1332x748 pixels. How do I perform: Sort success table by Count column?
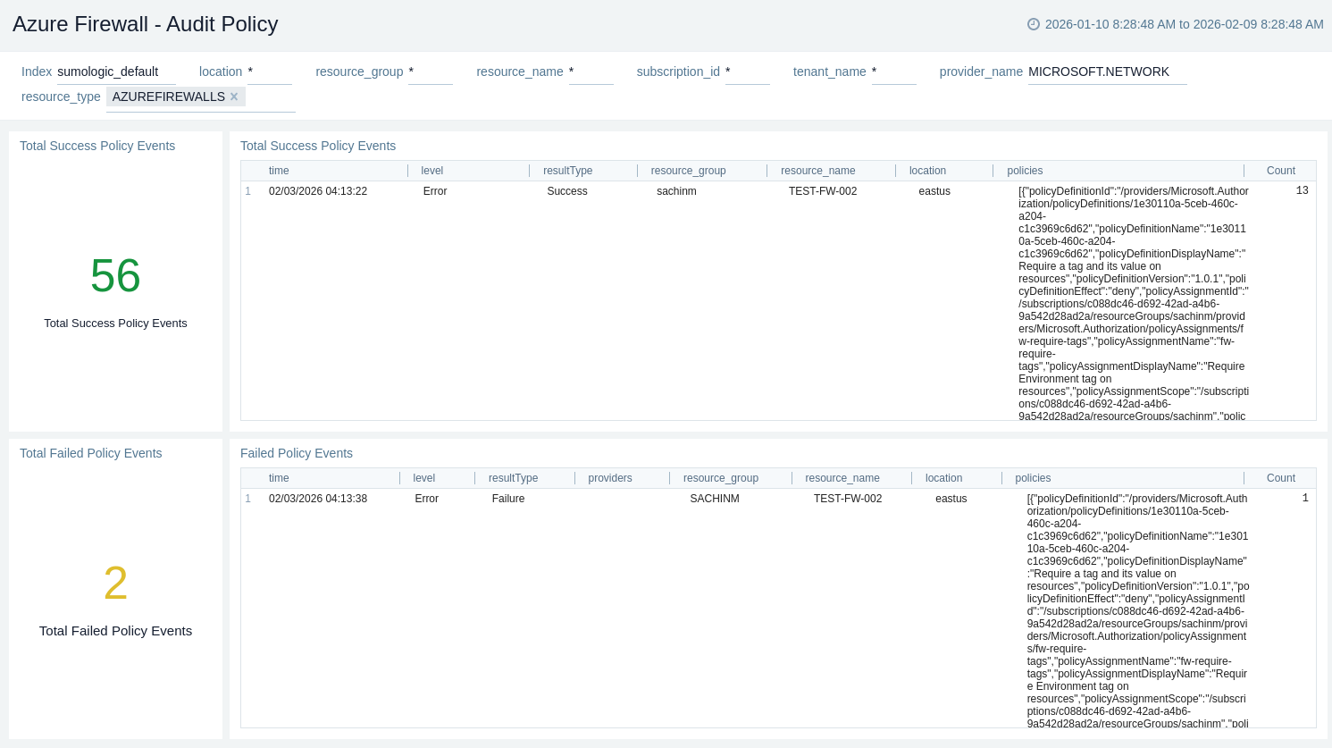tap(1280, 171)
